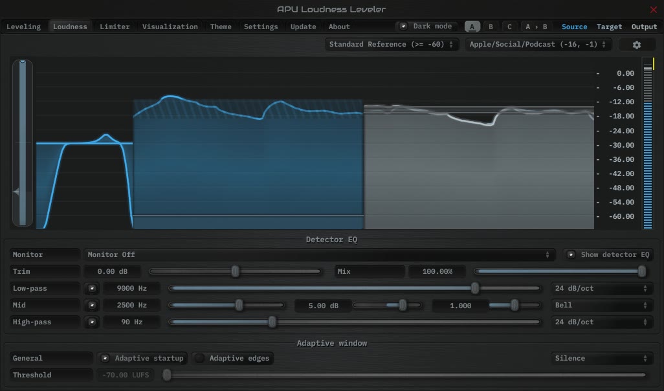Viewport: 664px width, 391px height.
Task: Click the Mid Q 1.000 field
Action: pos(460,306)
